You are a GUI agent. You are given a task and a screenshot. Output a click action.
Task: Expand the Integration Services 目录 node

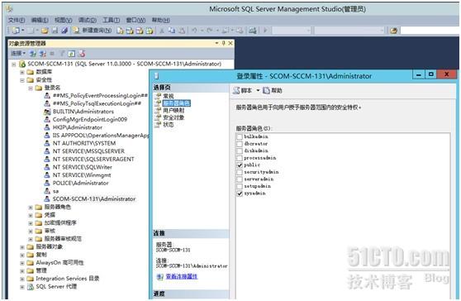pos(22,279)
